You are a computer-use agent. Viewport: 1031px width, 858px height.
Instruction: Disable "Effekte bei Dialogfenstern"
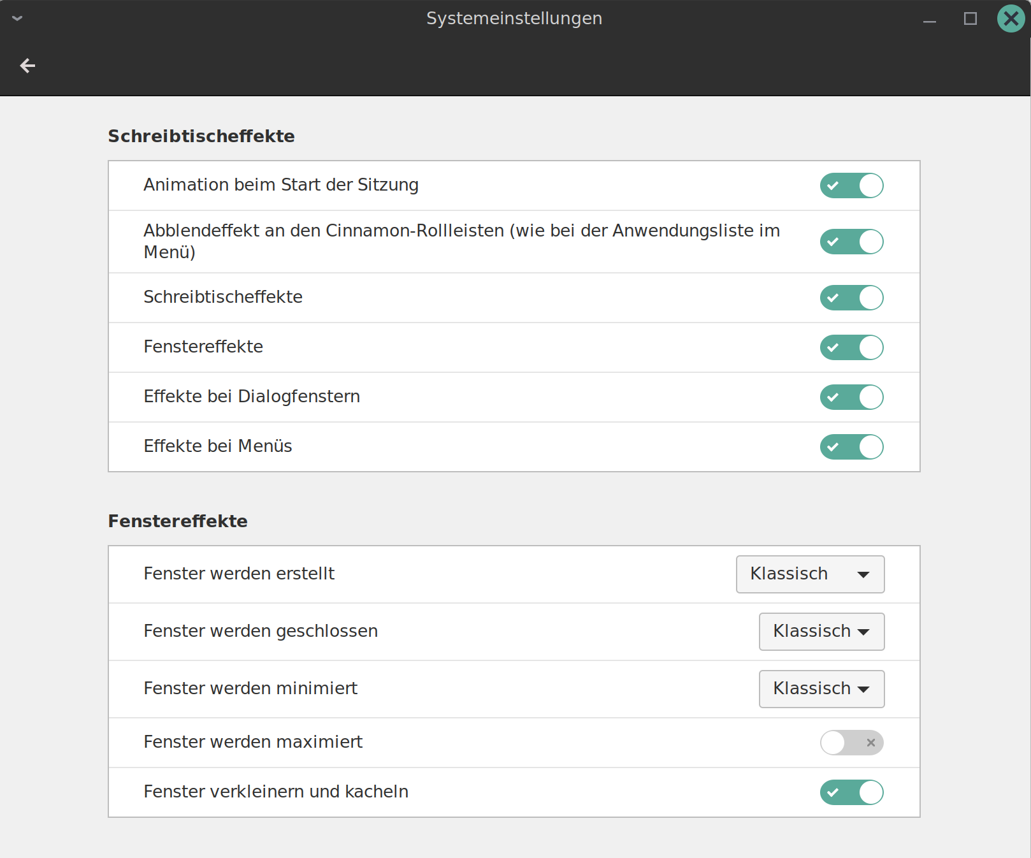[851, 397]
